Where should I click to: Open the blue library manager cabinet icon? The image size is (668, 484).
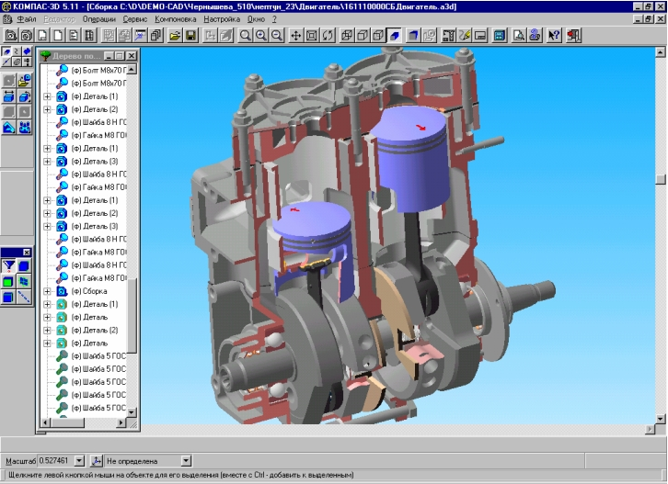pos(500,35)
